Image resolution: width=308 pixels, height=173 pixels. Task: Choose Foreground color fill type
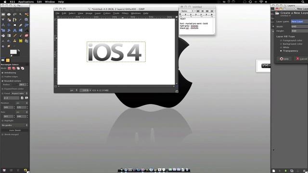[x=281, y=40]
